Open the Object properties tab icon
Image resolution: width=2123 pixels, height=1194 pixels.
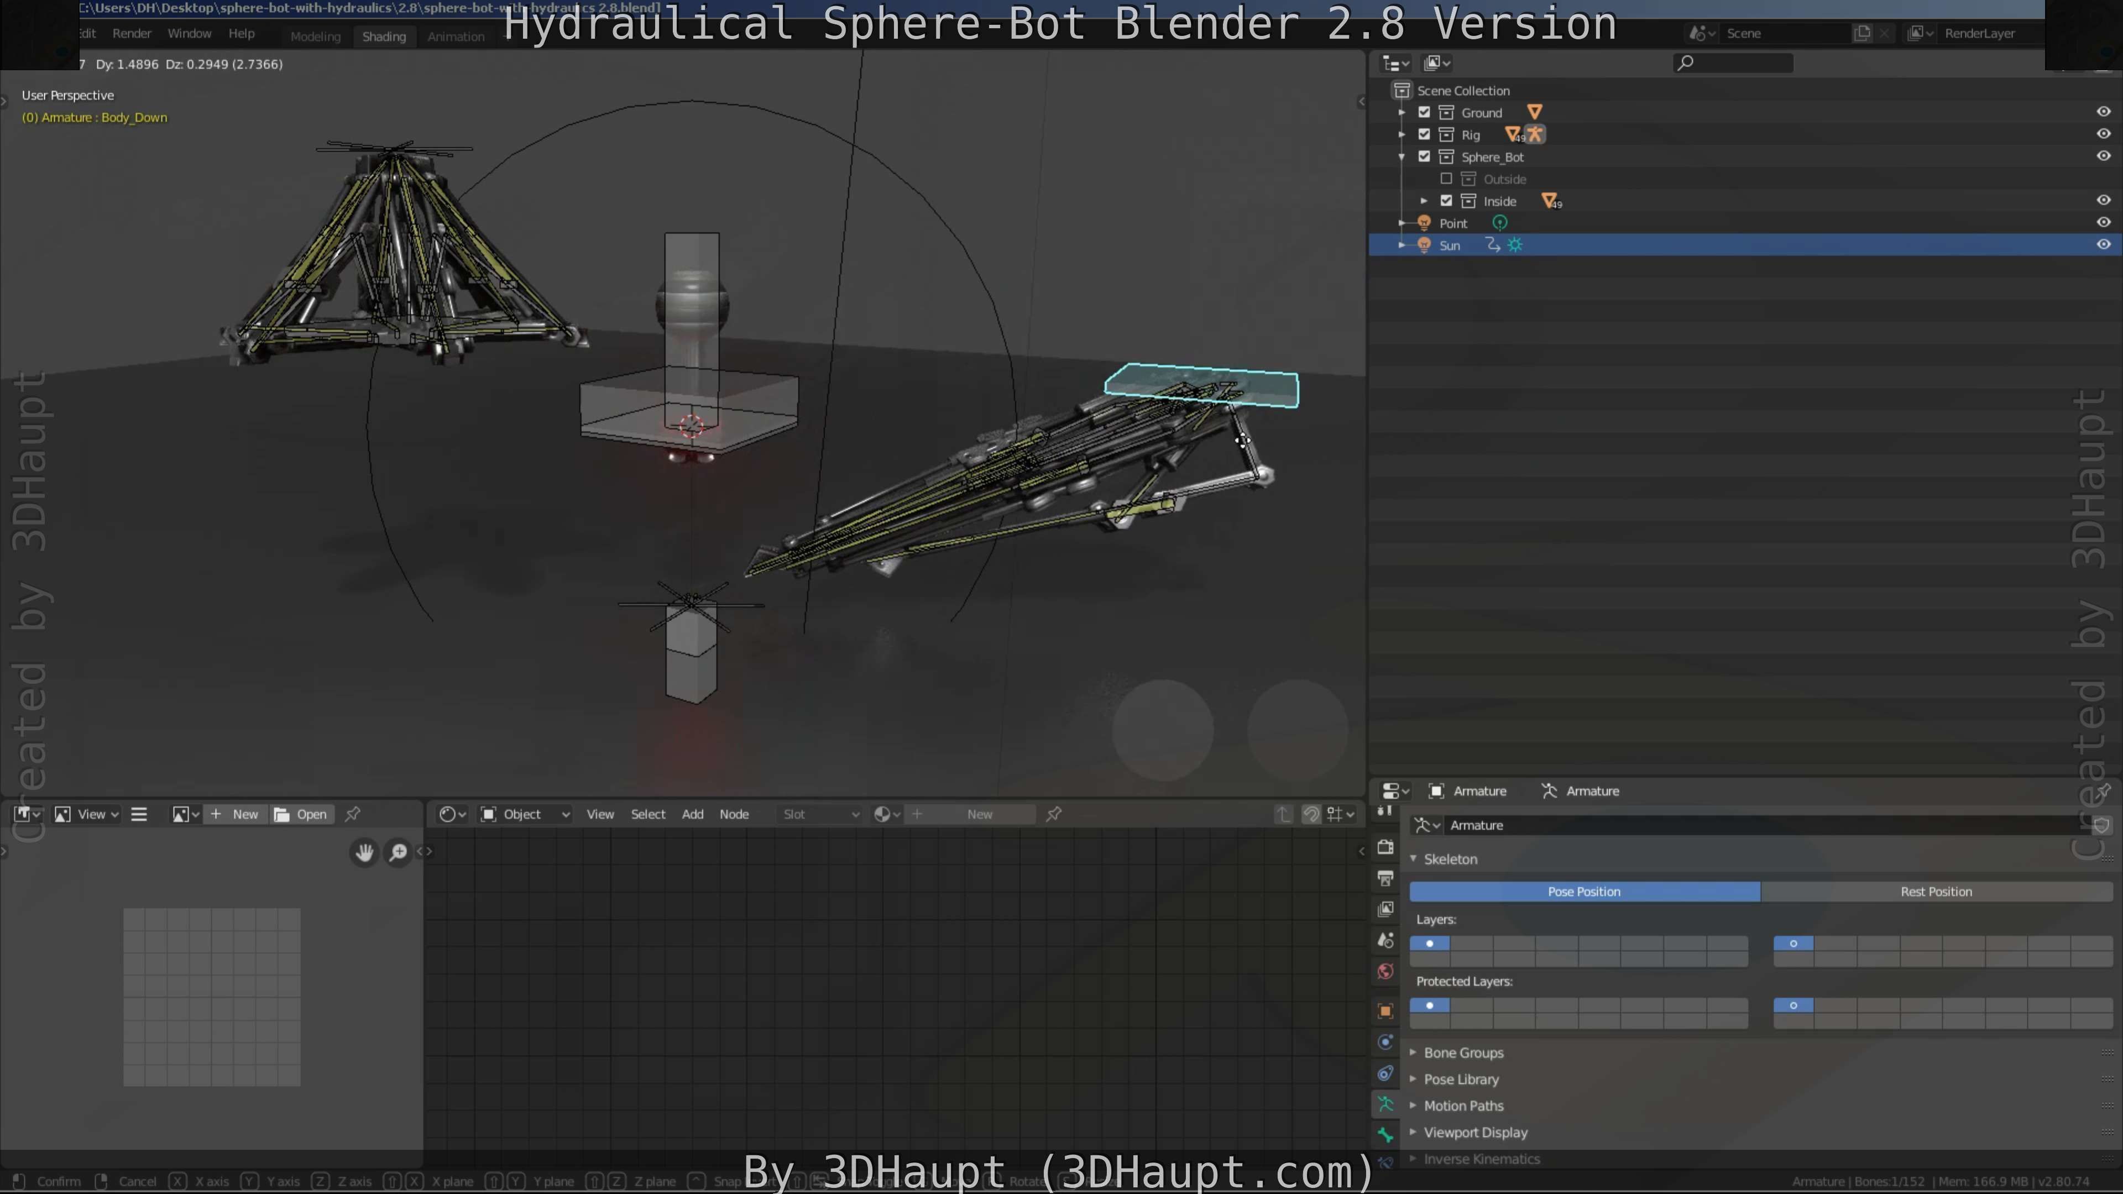click(1385, 1011)
